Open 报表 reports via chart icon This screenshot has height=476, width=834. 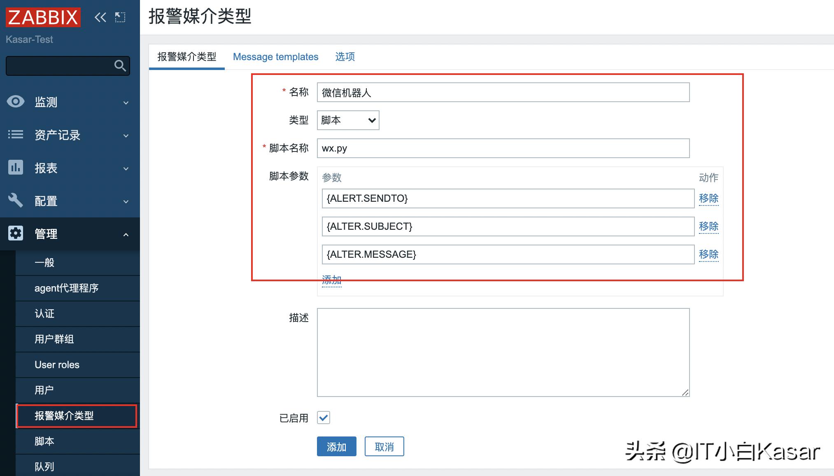pos(15,168)
